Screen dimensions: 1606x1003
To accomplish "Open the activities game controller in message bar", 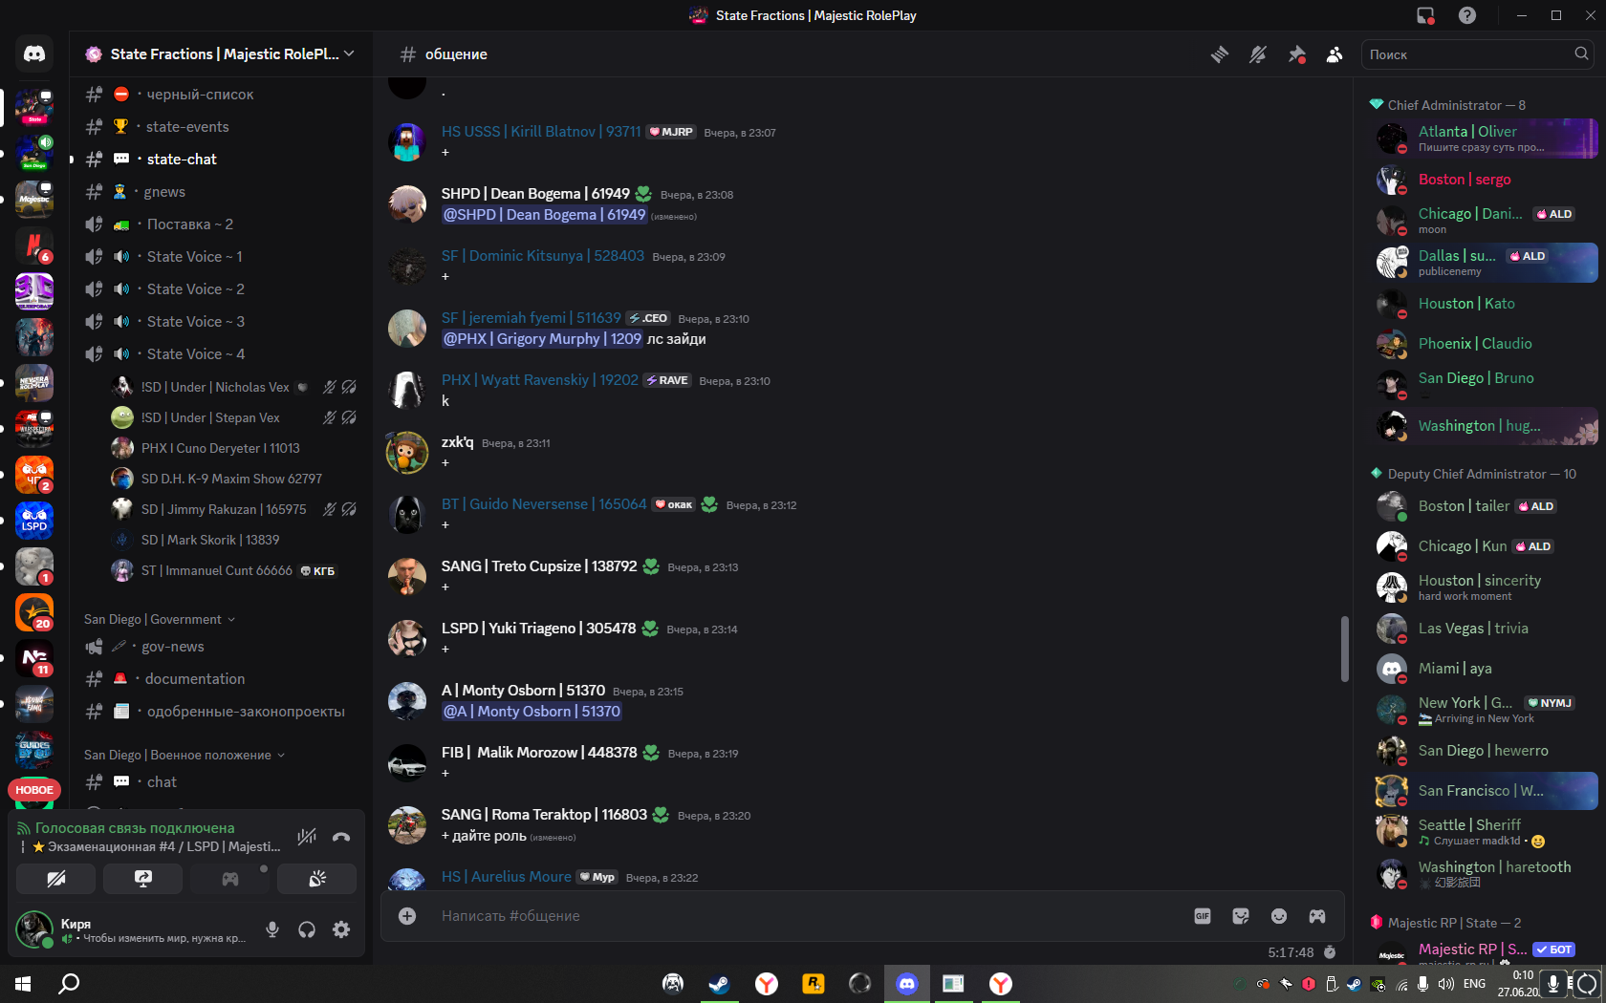I will (x=1317, y=916).
